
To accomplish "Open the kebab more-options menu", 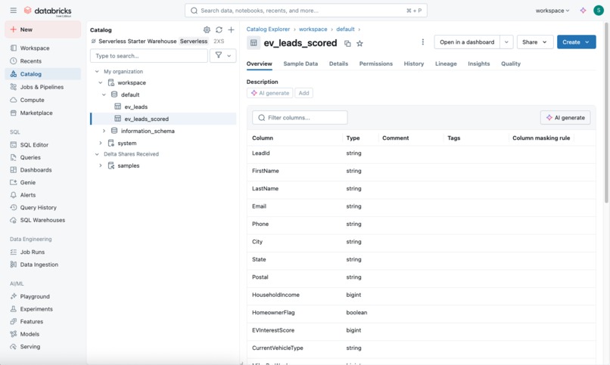I will (423, 42).
